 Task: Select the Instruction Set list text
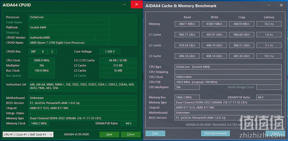[82, 87]
